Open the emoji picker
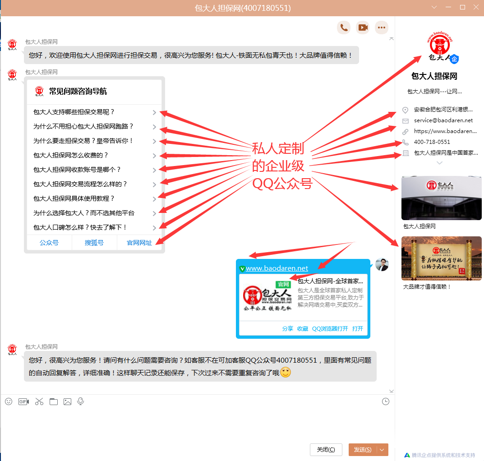Image resolution: width=484 pixels, height=461 pixels. coord(9,401)
